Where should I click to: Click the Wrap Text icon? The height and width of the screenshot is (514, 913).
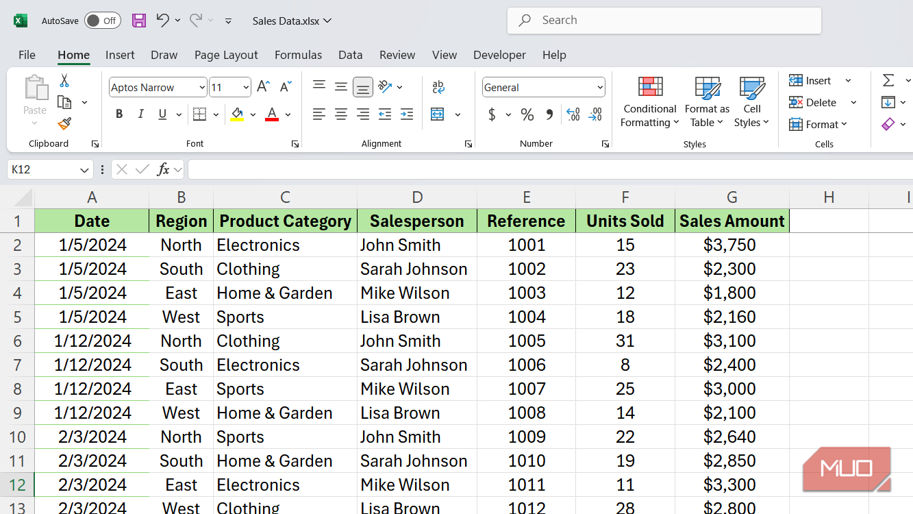[438, 87]
